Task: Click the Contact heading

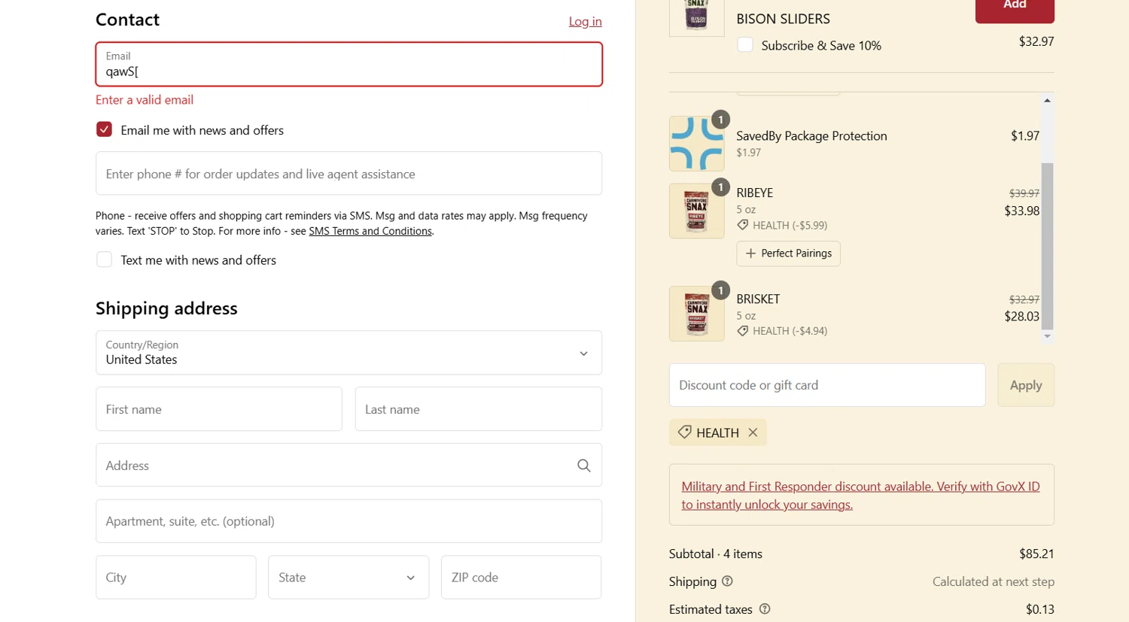Action: (x=127, y=20)
